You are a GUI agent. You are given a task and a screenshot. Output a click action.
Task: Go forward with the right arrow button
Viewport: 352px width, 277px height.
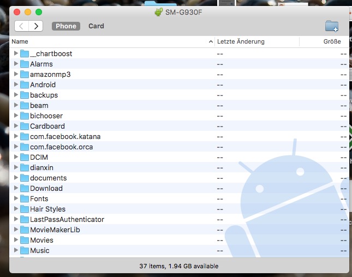click(36, 26)
